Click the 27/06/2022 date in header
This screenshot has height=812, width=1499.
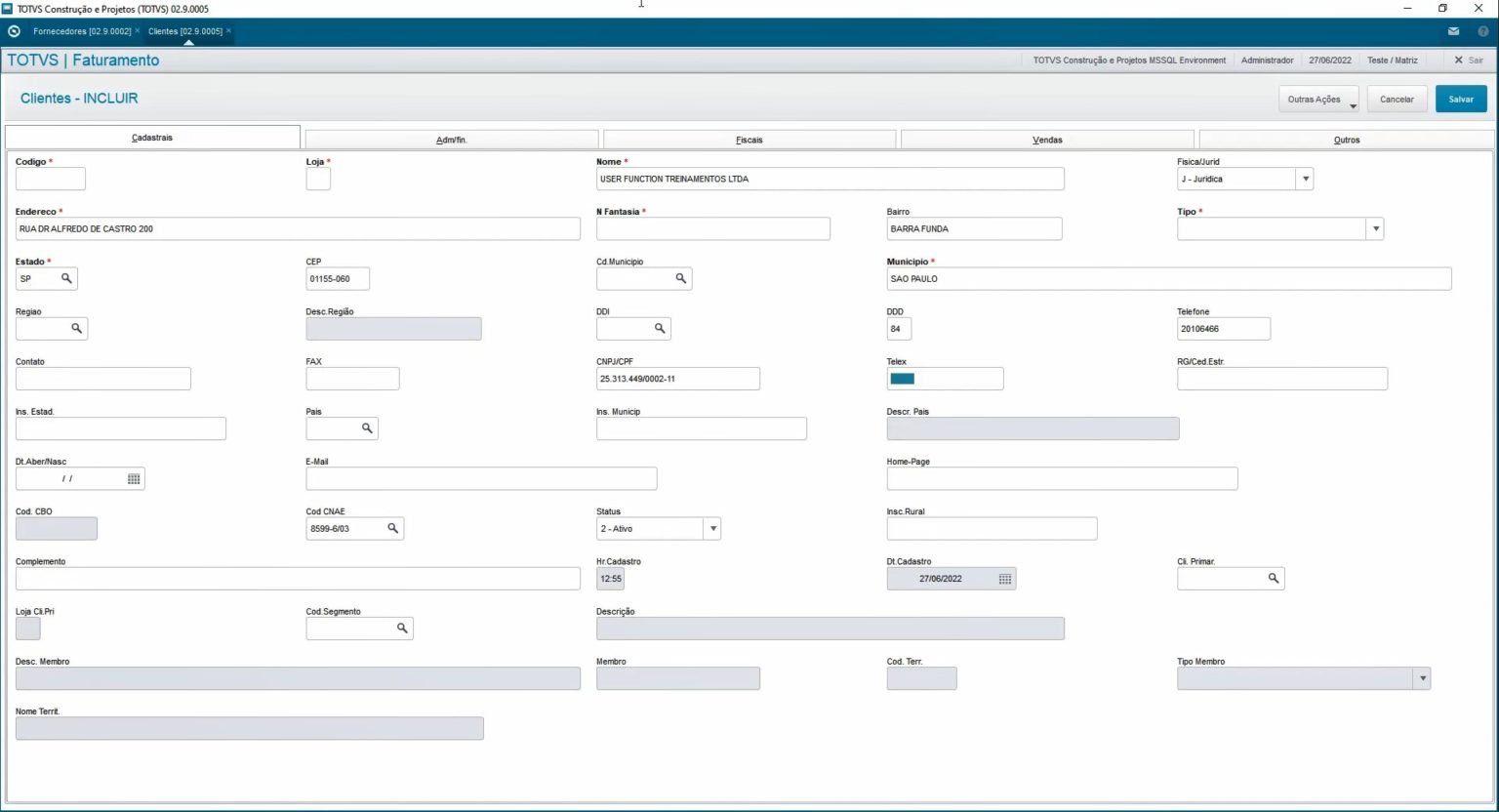(x=1330, y=61)
